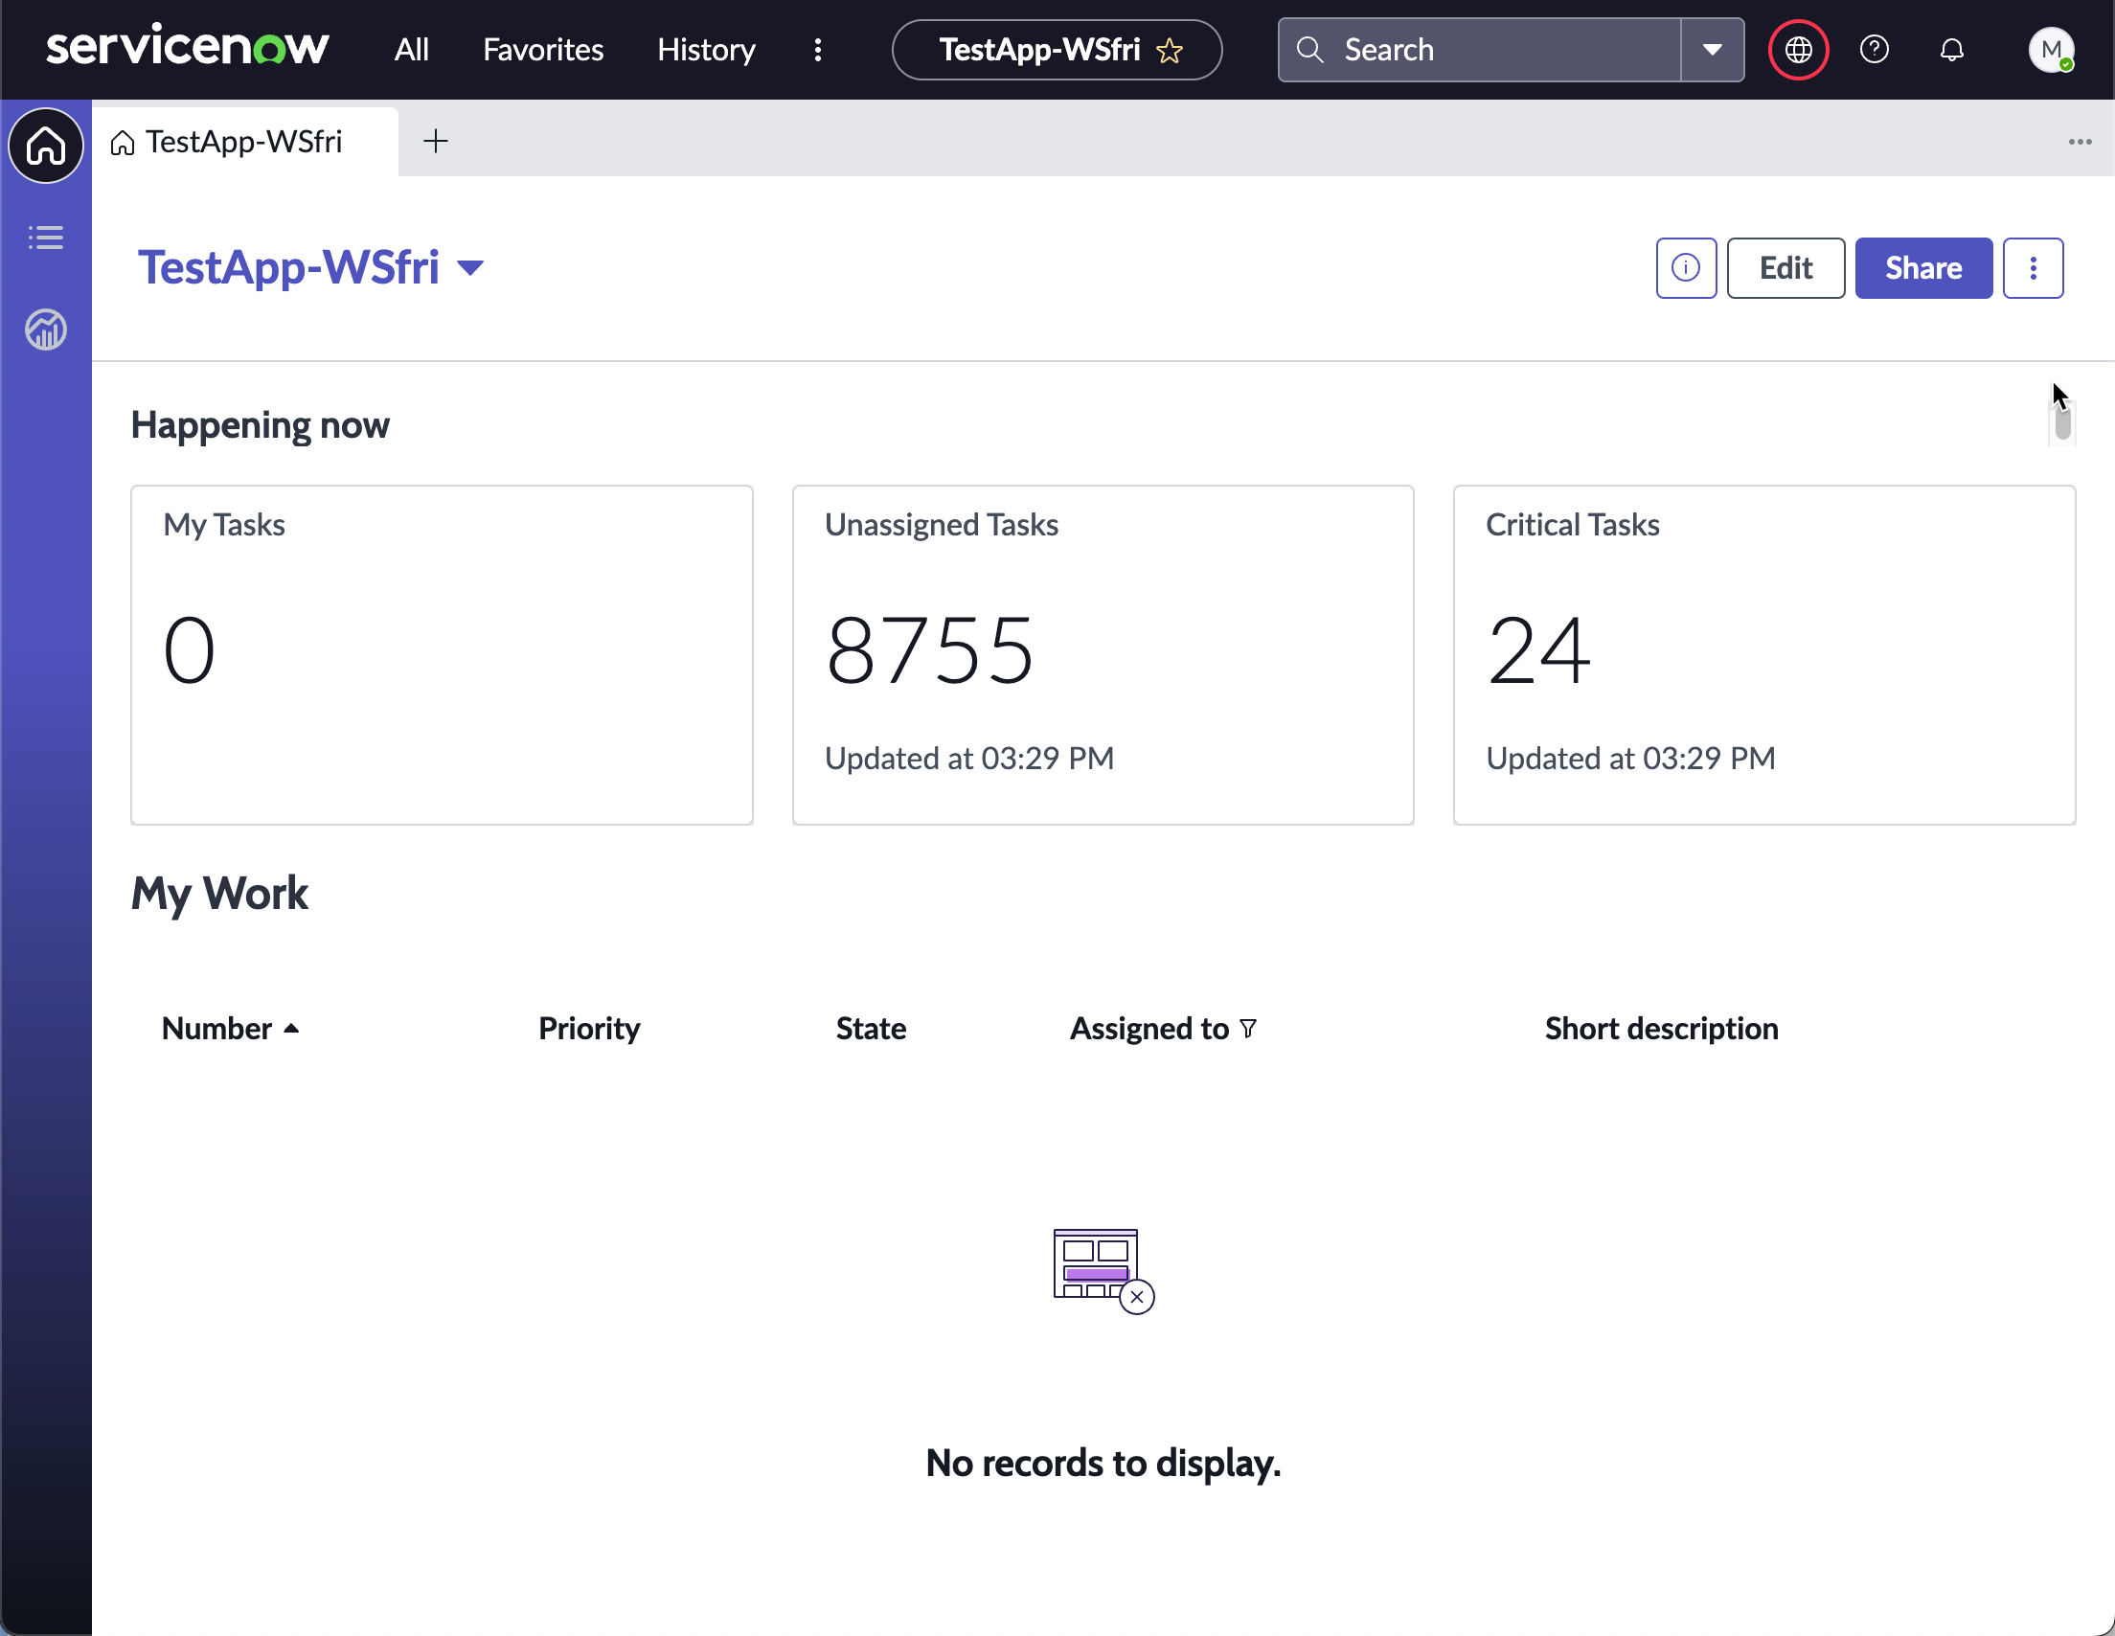Click the Assigned to filter funnel icon

pyautogui.click(x=1248, y=1029)
